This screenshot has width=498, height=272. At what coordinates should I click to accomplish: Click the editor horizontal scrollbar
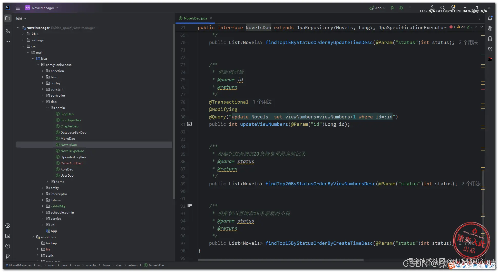click(281, 260)
